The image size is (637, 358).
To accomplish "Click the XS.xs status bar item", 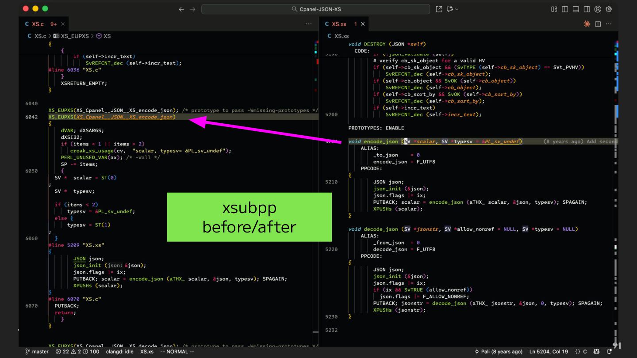I will click(147, 351).
